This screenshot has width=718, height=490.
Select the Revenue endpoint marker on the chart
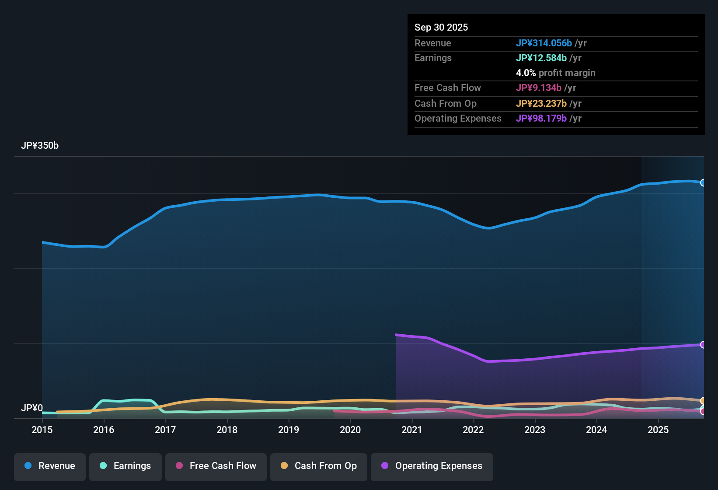[703, 182]
